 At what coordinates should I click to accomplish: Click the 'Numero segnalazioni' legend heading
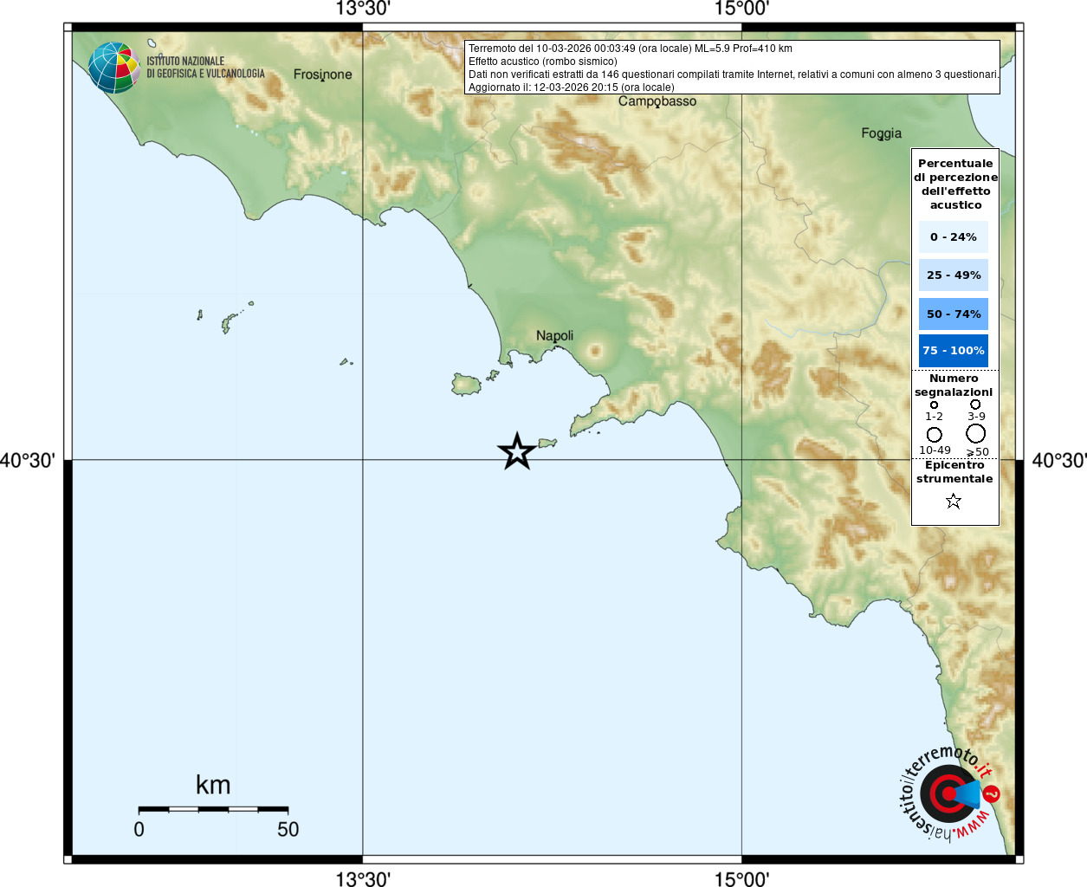(x=954, y=385)
